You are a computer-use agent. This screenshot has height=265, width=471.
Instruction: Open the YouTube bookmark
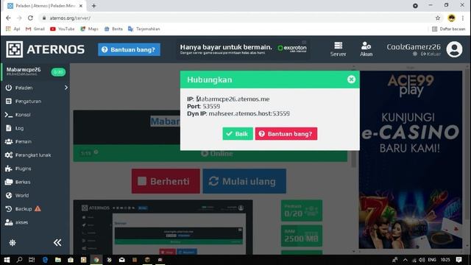coord(62,29)
